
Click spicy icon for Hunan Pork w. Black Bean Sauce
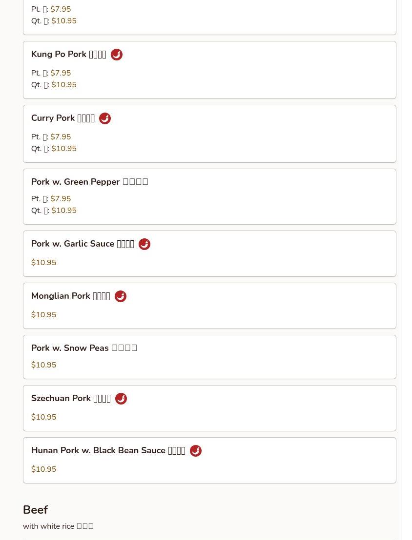point(196,451)
